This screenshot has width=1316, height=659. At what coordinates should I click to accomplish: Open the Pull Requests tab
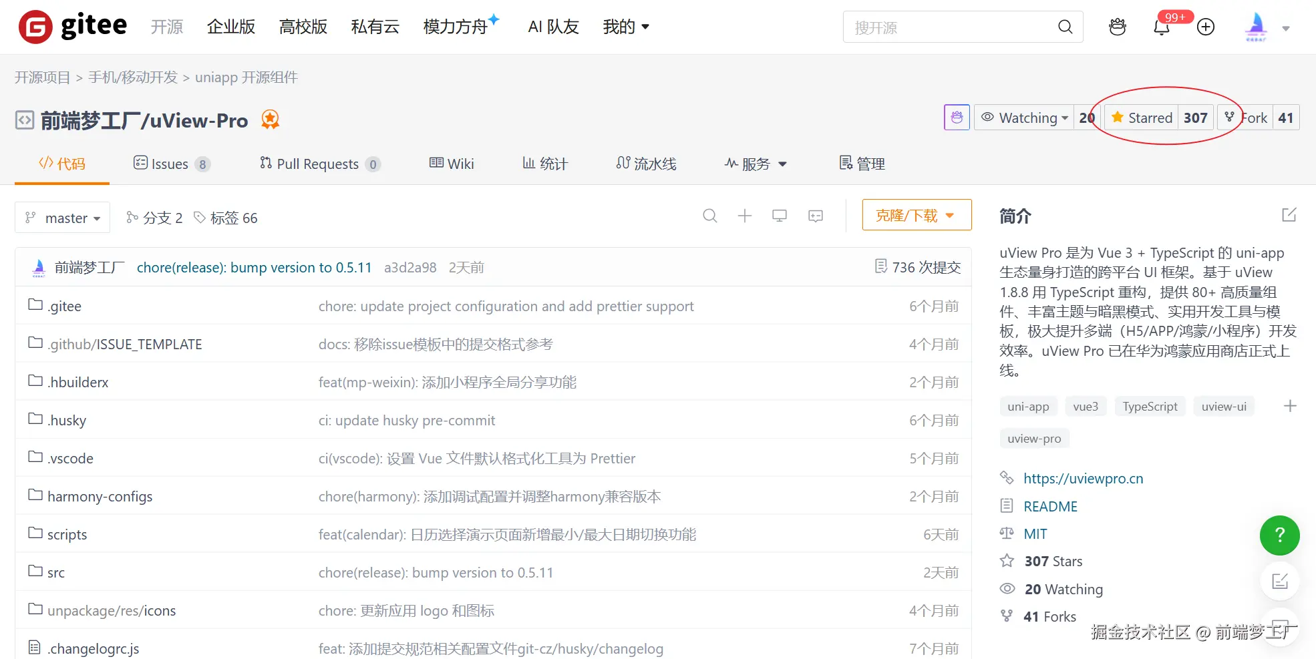pyautogui.click(x=319, y=164)
